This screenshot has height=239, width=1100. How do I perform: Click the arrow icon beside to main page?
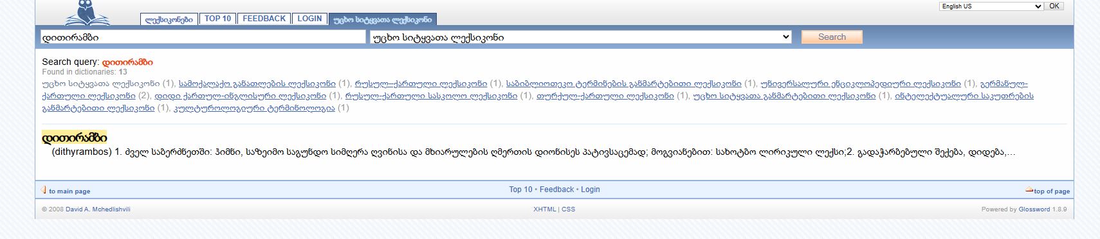pos(44,190)
